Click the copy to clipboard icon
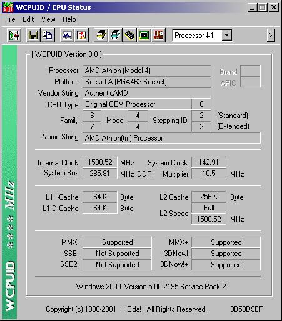This screenshot has height=321, width=282. pos(48,35)
